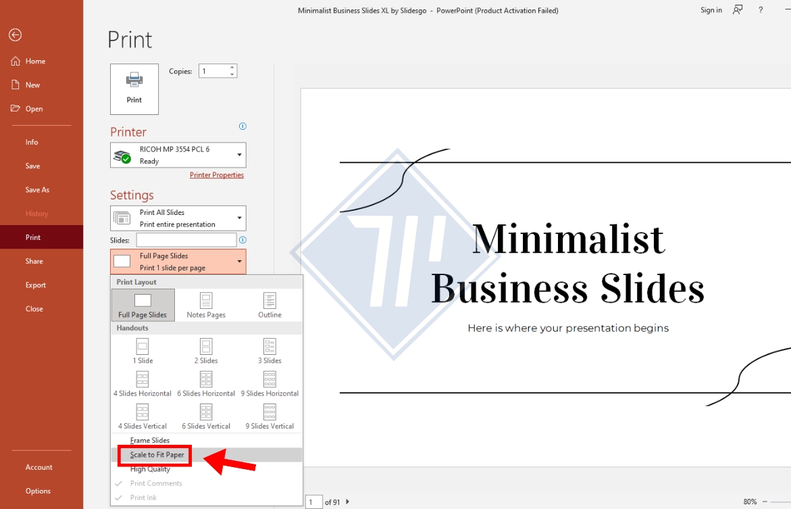Switch to the Export section
791x509 pixels.
(x=35, y=285)
